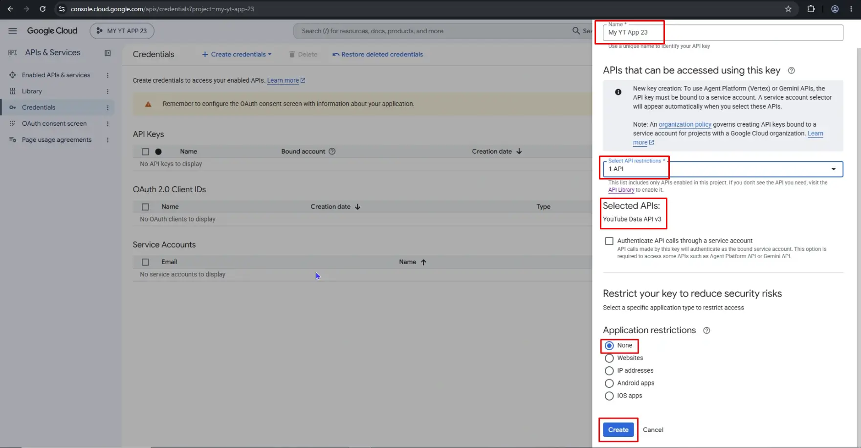Sort Service Accounts by Name arrow
861x448 pixels.
pyautogui.click(x=423, y=262)
